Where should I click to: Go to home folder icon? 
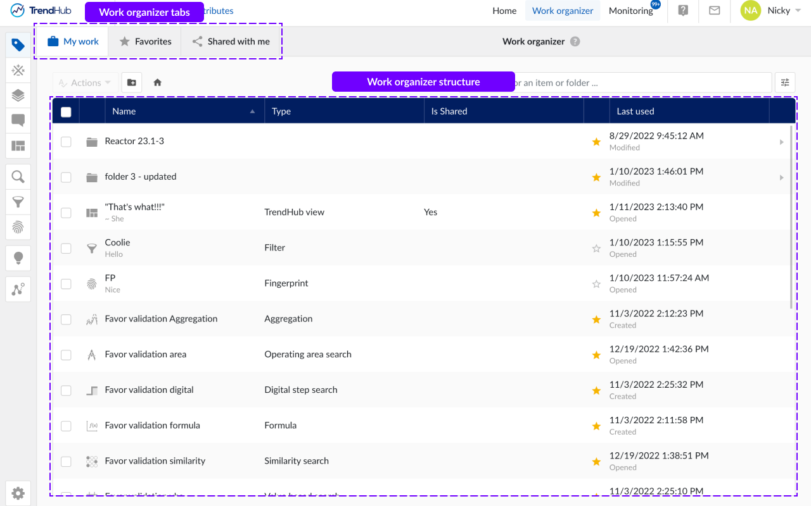(158, 82)
